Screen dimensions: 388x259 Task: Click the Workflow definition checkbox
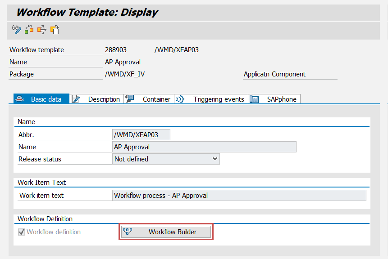pyautogui.click(x=22, y=232)
